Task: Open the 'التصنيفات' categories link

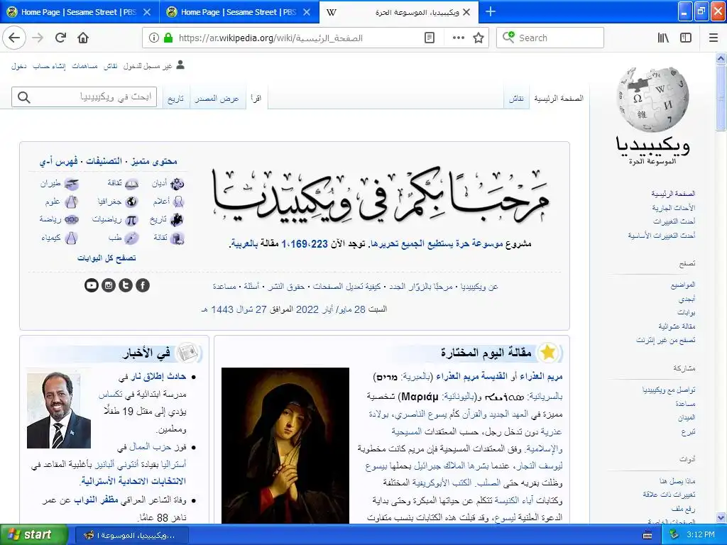Action: pyautogui.click(x=104, y=161)
